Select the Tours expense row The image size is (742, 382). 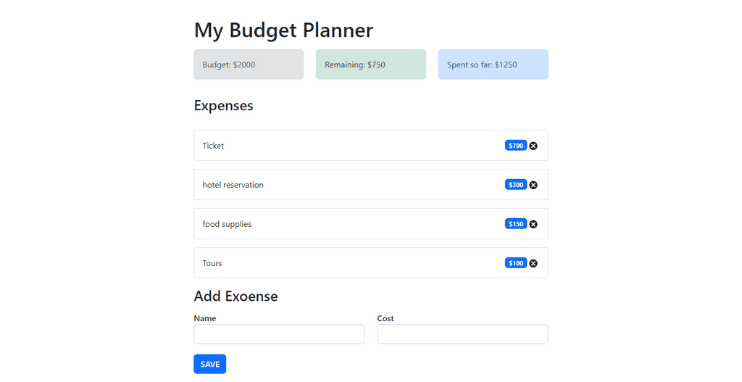pos(371,263)
